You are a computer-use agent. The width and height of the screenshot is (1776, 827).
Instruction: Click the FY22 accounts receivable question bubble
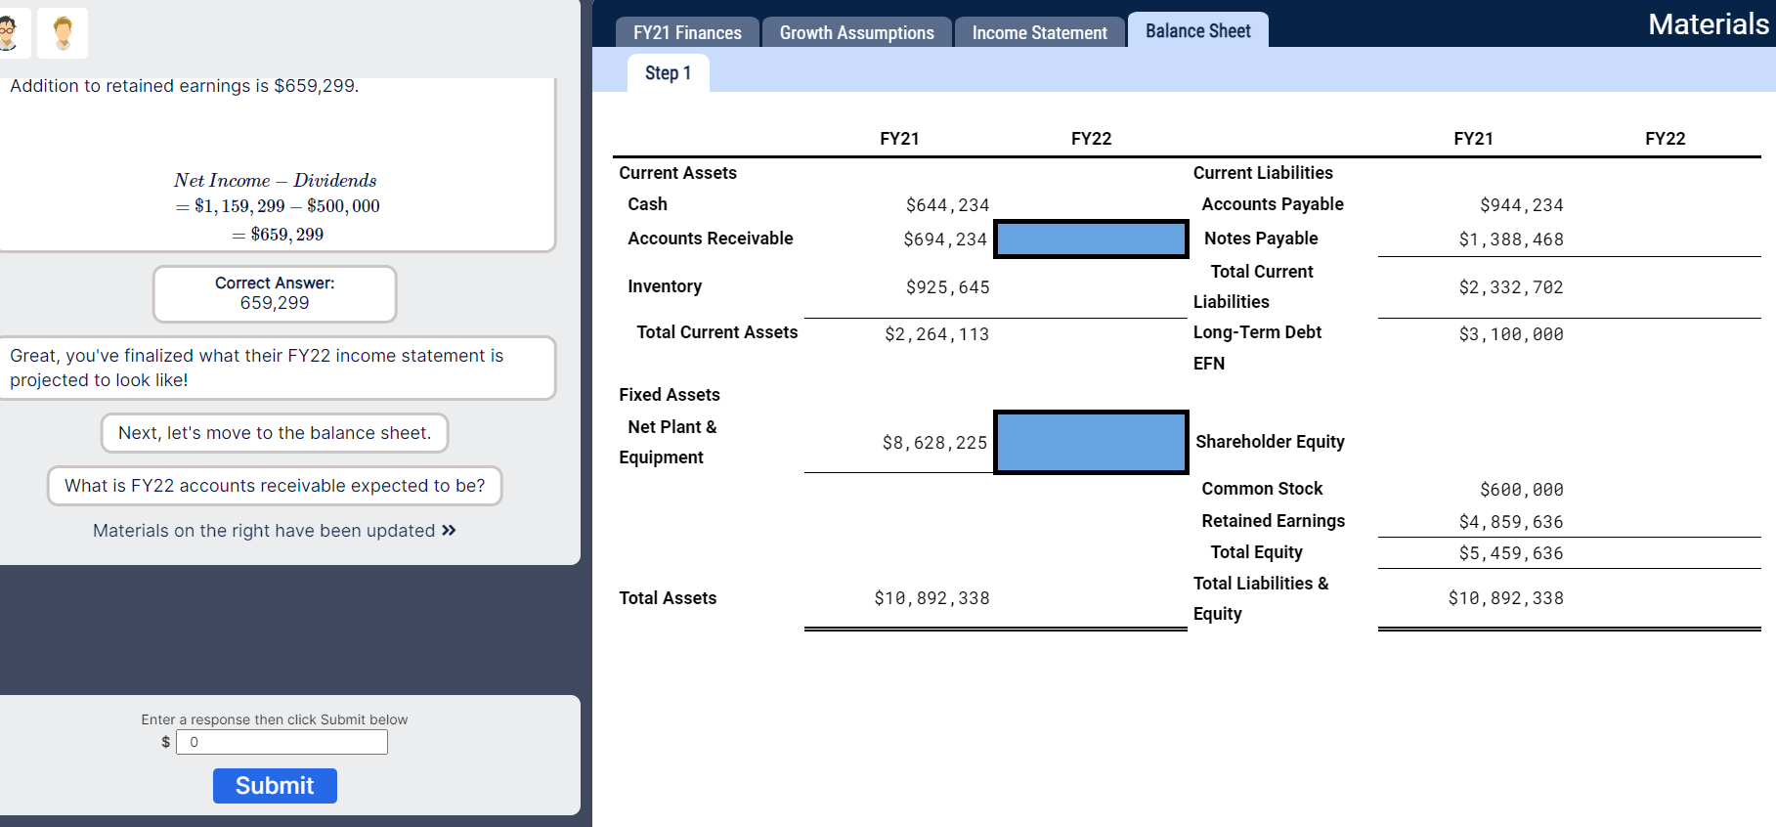pyautogui.click(x=275, y=486)
